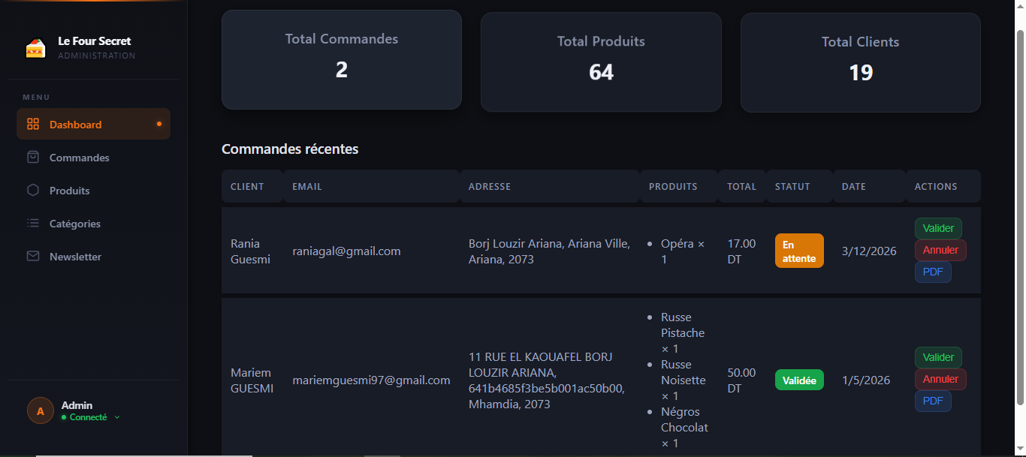Image resolution: width=1026 pixels, height=457 pixels.
Task: Click the Catégories list icon
Action: (x=33, y=224)
